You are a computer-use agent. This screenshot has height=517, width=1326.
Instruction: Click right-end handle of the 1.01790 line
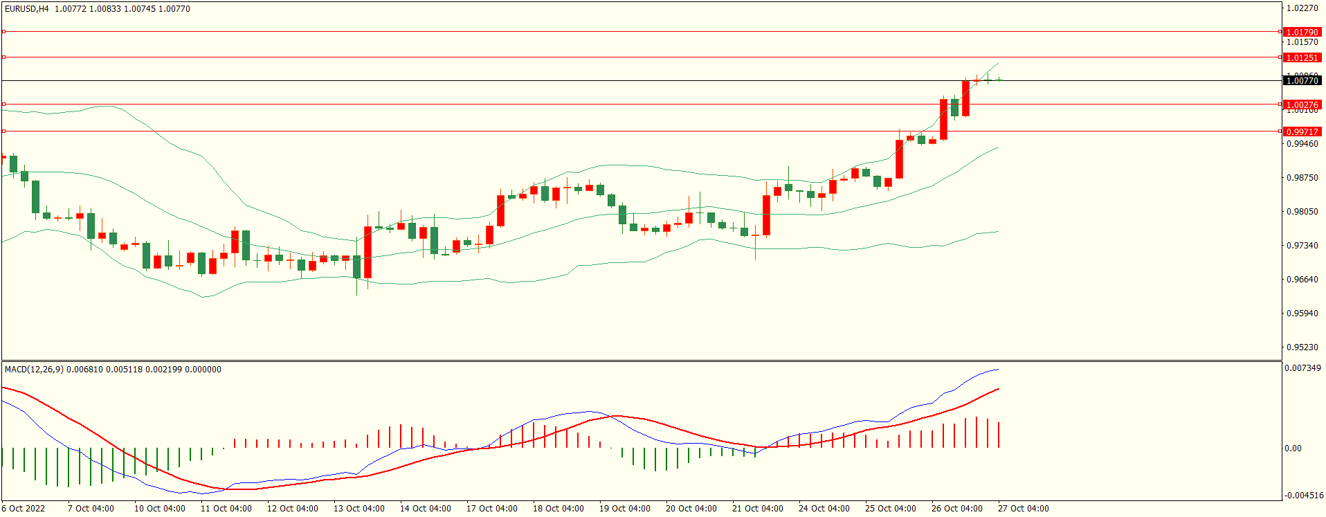click(x=1280, y=31)
